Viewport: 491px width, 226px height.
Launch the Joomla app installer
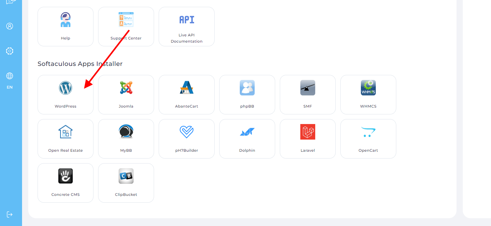126,88
